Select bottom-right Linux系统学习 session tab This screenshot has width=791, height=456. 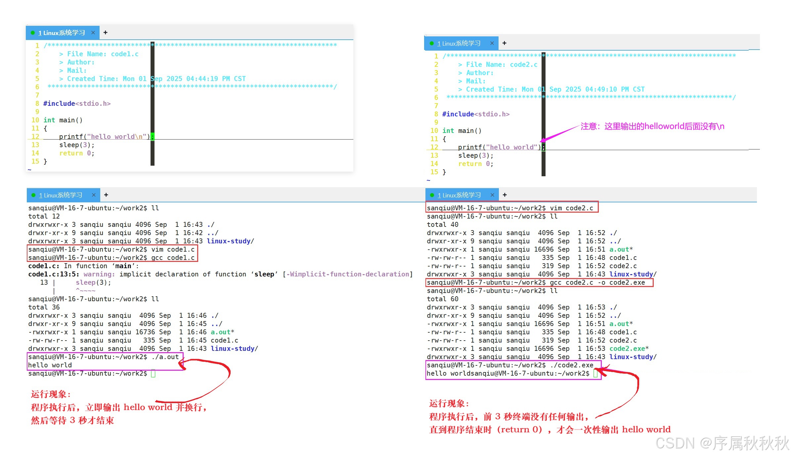(x=459, y=195)
